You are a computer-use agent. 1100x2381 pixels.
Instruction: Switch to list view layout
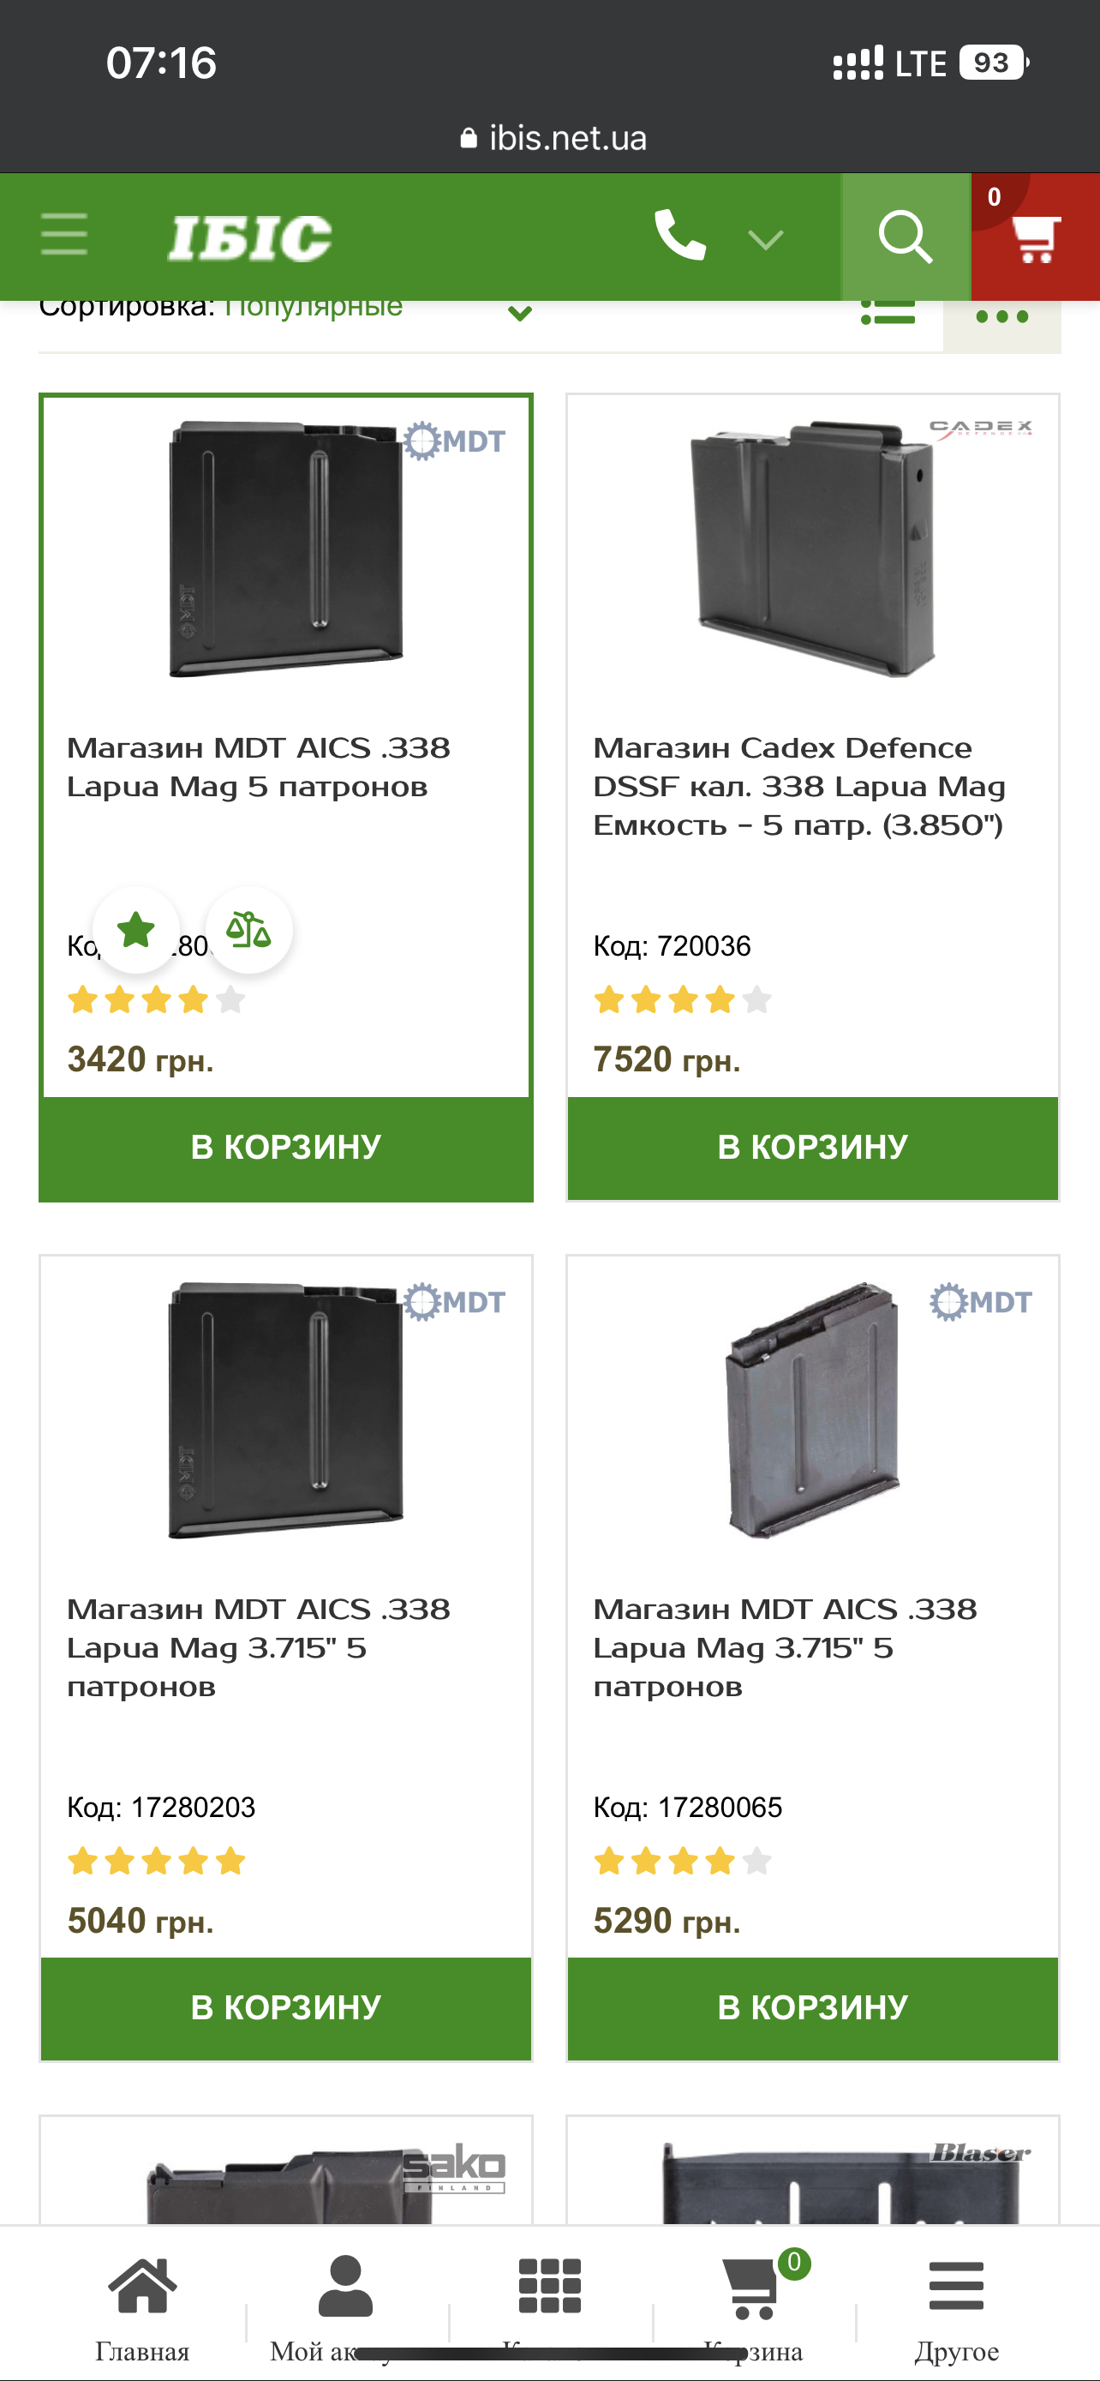888,315
